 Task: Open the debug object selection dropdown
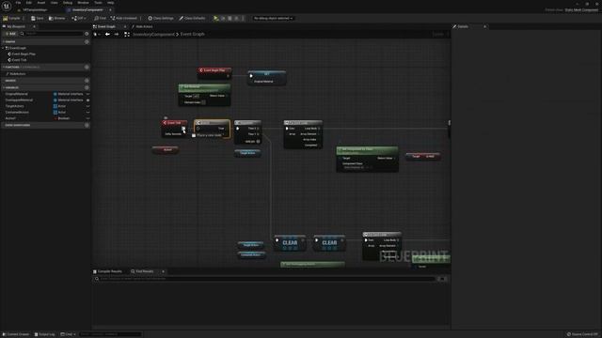pos(274,18)
